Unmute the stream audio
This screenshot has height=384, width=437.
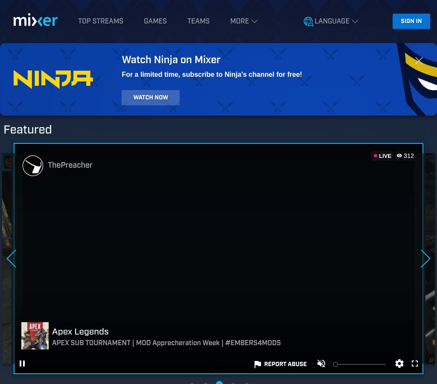(x=321, y=364)
